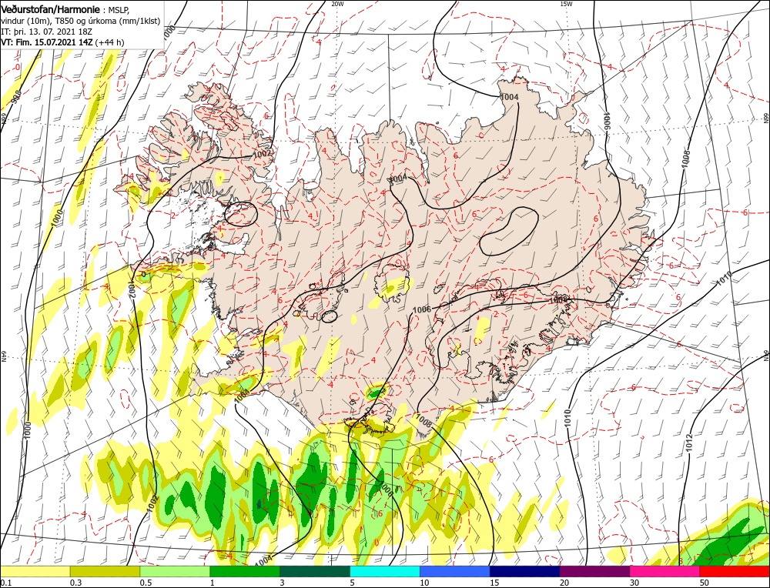Select the red 50+ legend swatch

(x=735, y=571)
